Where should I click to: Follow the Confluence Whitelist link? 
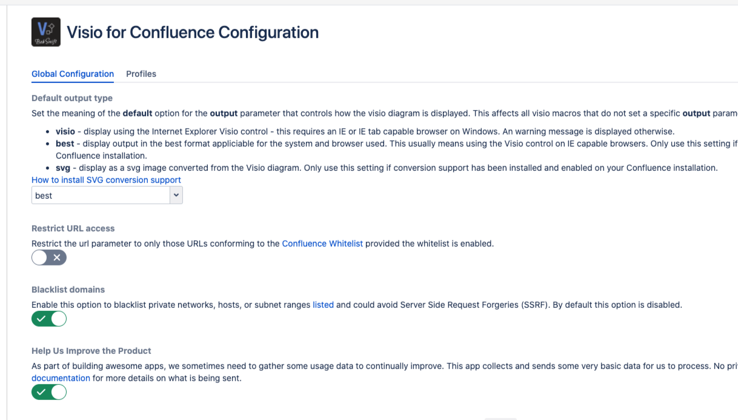[x=322, y=244]
